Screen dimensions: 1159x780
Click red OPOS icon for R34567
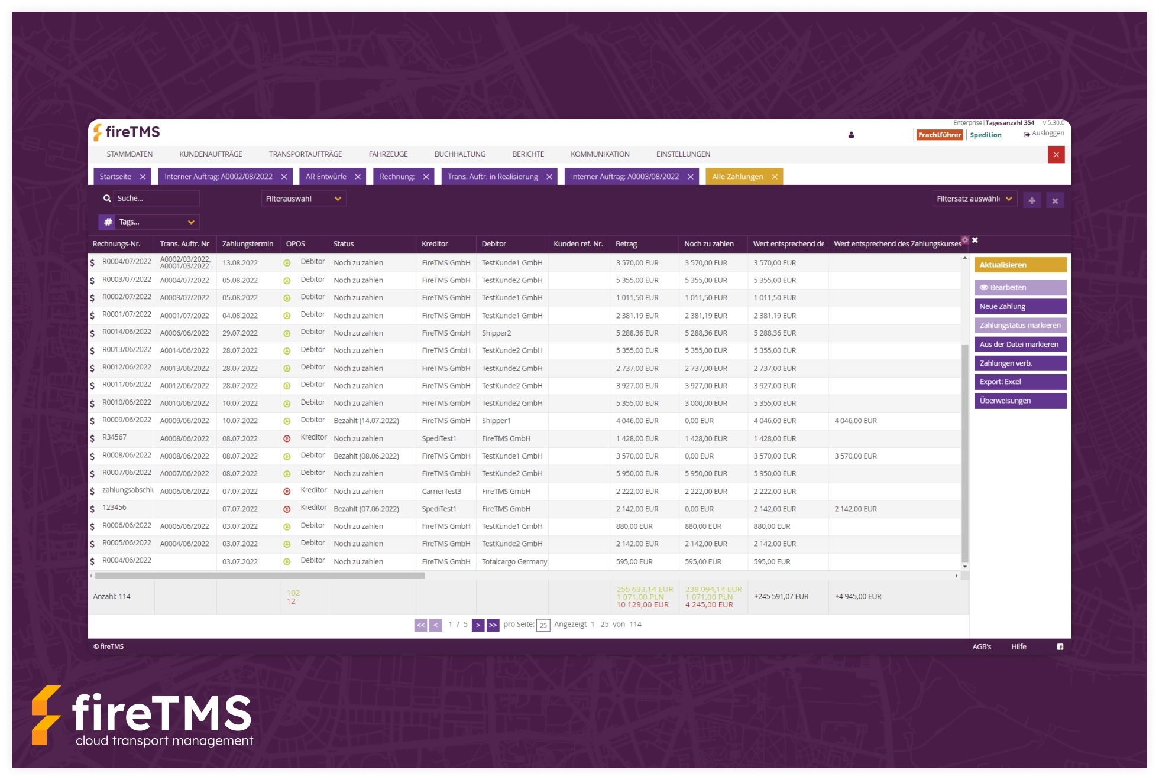click(287, 438)
